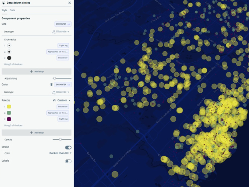249x187 pixels.
Task: Pick the purple color swatch for Sighting
Action: click(9, 119)
